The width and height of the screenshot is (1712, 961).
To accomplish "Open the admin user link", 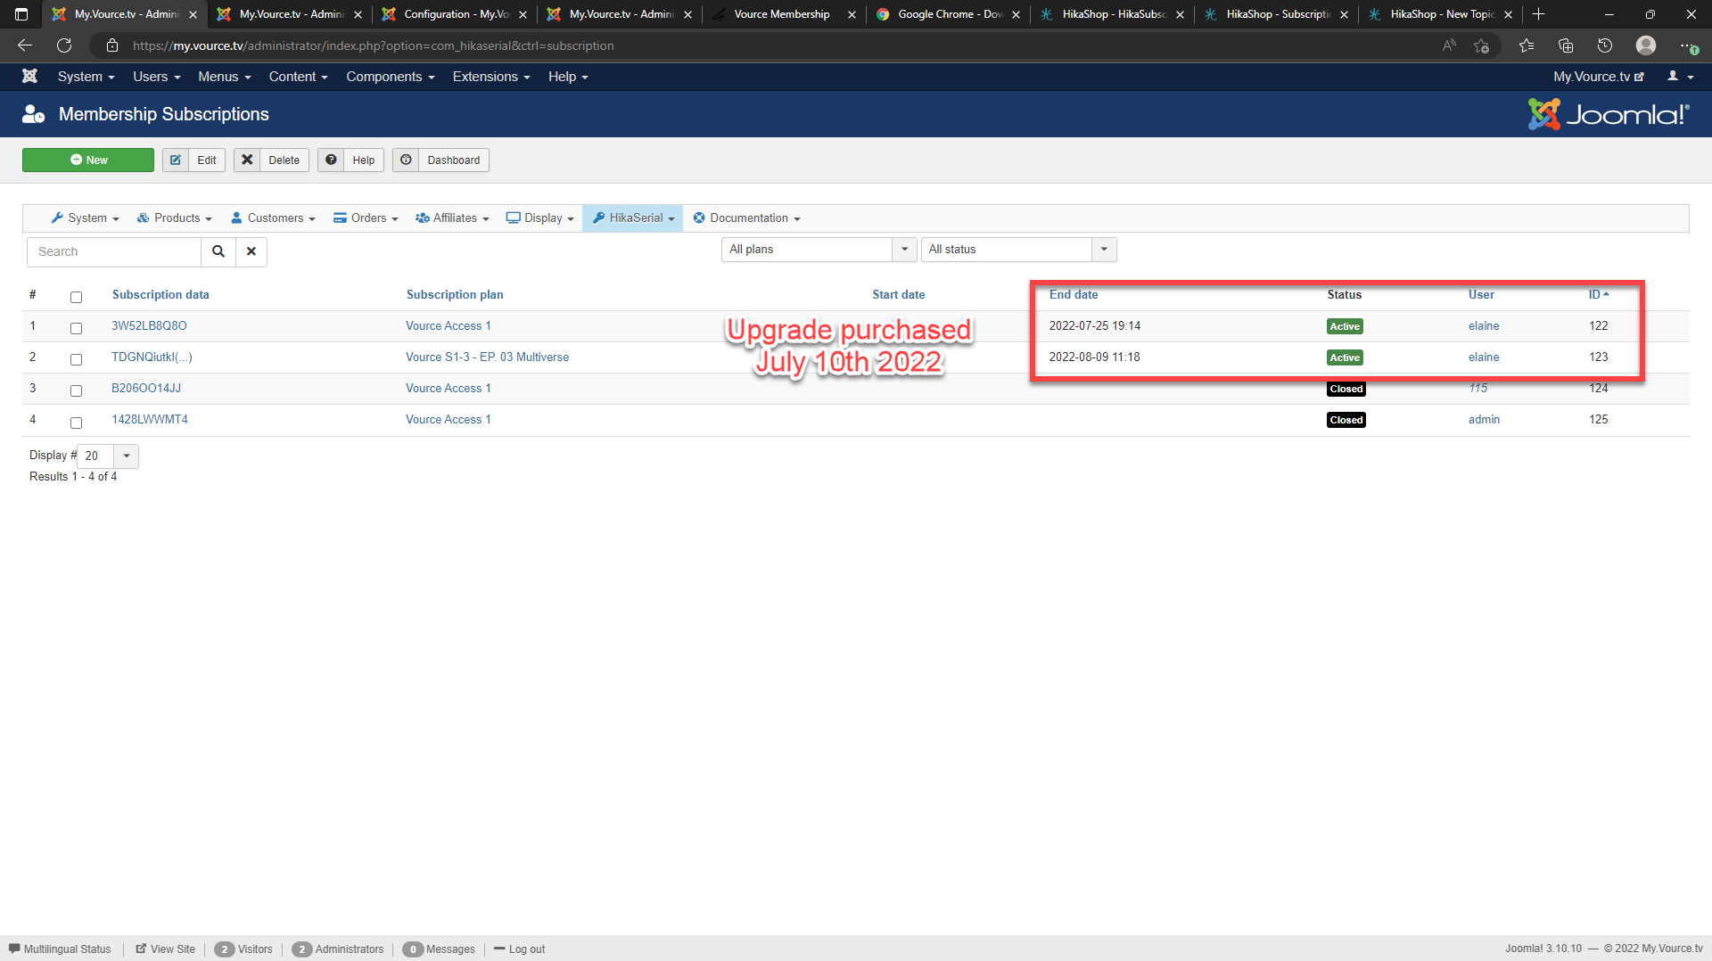I will tap(1484, 420).
